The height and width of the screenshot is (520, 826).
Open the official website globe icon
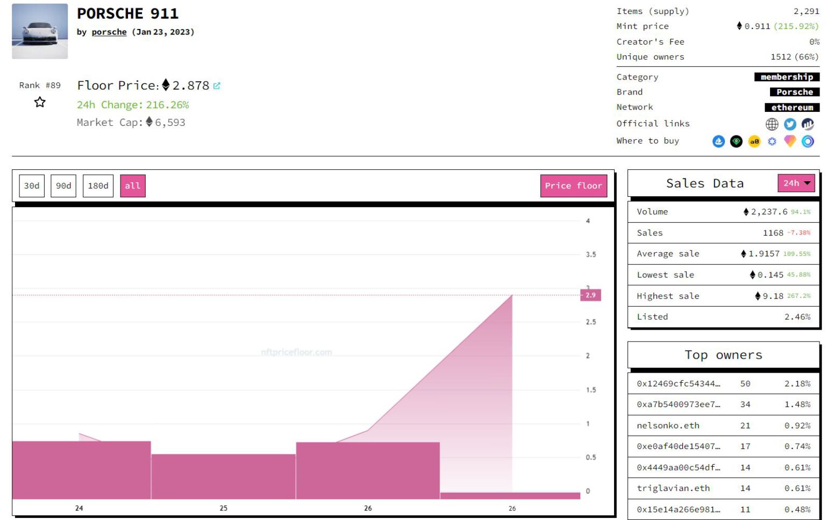[772, 124]
